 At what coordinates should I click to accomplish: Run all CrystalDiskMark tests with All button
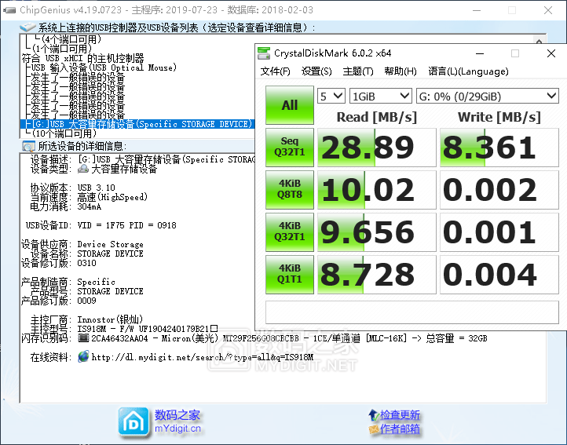[x=290, y=105]
